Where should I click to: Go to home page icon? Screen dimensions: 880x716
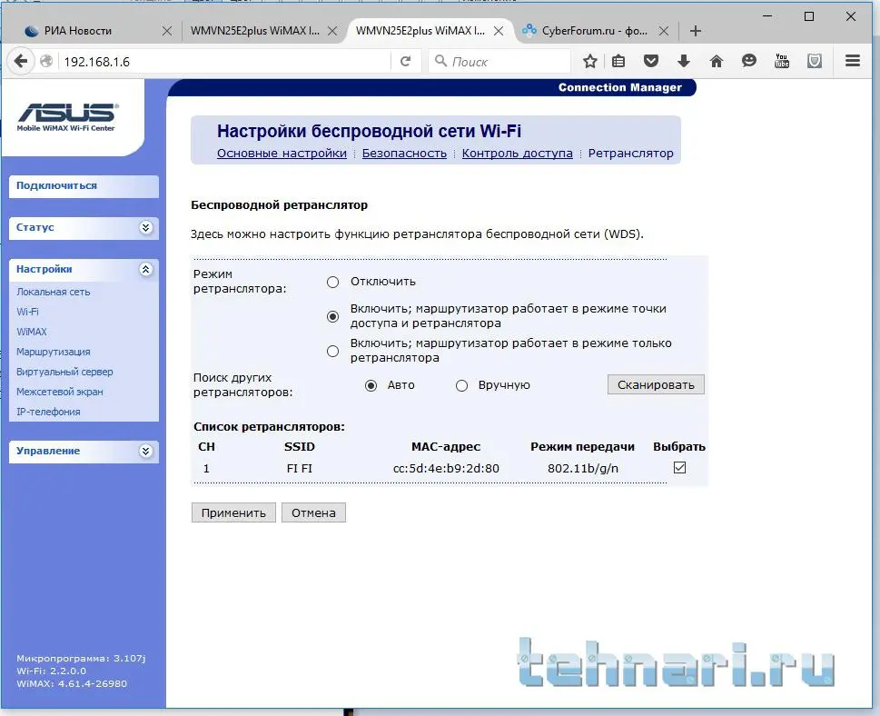tap(717, 61)
